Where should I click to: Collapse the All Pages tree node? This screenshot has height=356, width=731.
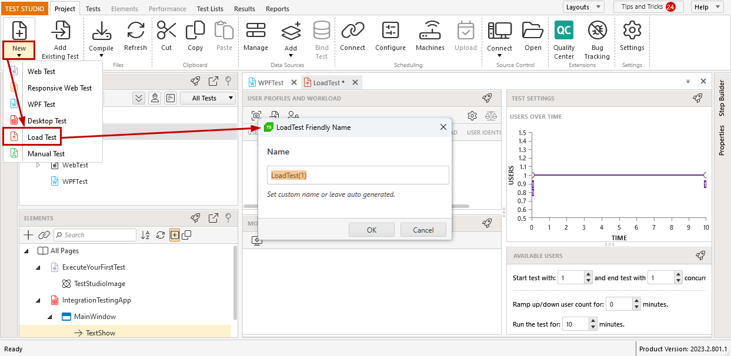click(x=27, y=251)
